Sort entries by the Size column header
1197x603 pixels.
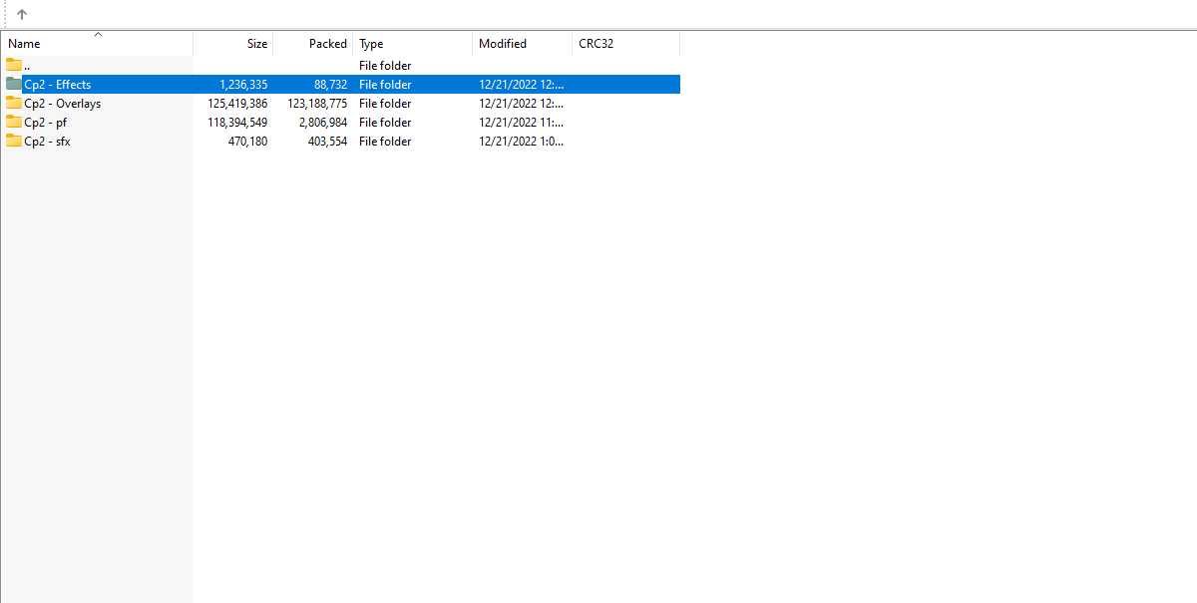click(x=233, y=44)
